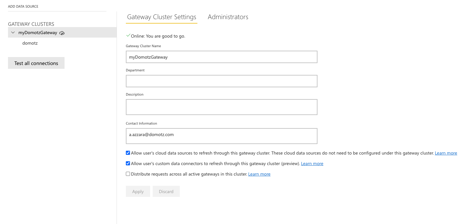
Task: Click Test all connections button
Action: click(x=36, y=63)
